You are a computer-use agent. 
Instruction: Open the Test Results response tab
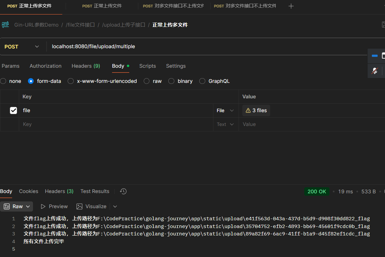point(95,191)
